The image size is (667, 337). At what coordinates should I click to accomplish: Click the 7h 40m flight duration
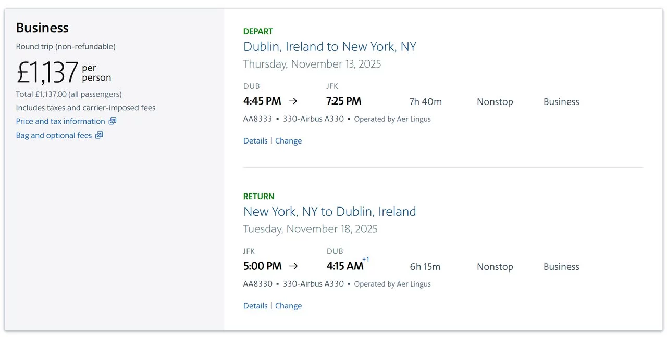pyautogui.click(x=426, y=102)
